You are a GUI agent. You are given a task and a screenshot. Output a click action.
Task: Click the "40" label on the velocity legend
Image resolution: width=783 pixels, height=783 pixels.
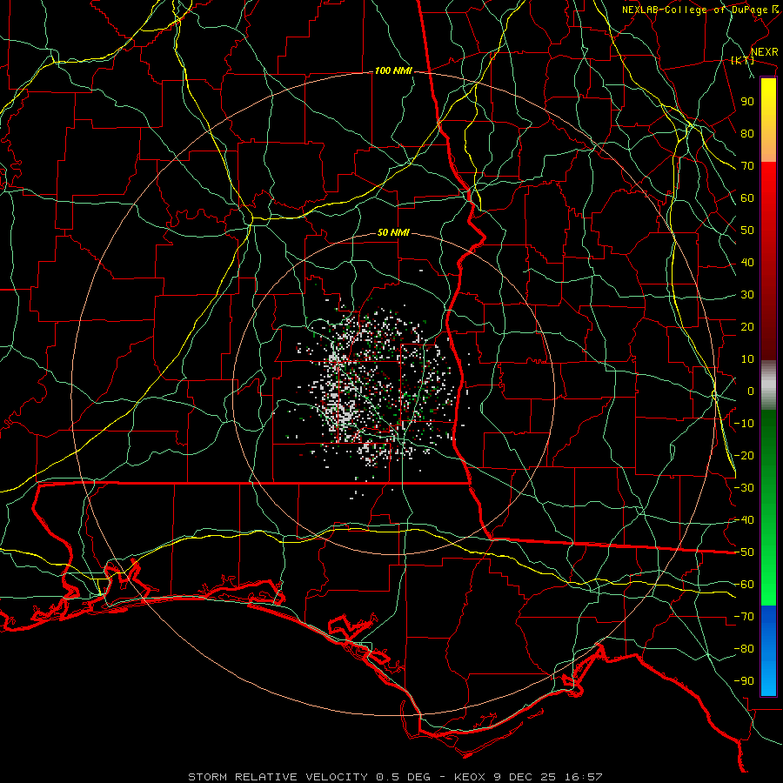coord(747,263)
